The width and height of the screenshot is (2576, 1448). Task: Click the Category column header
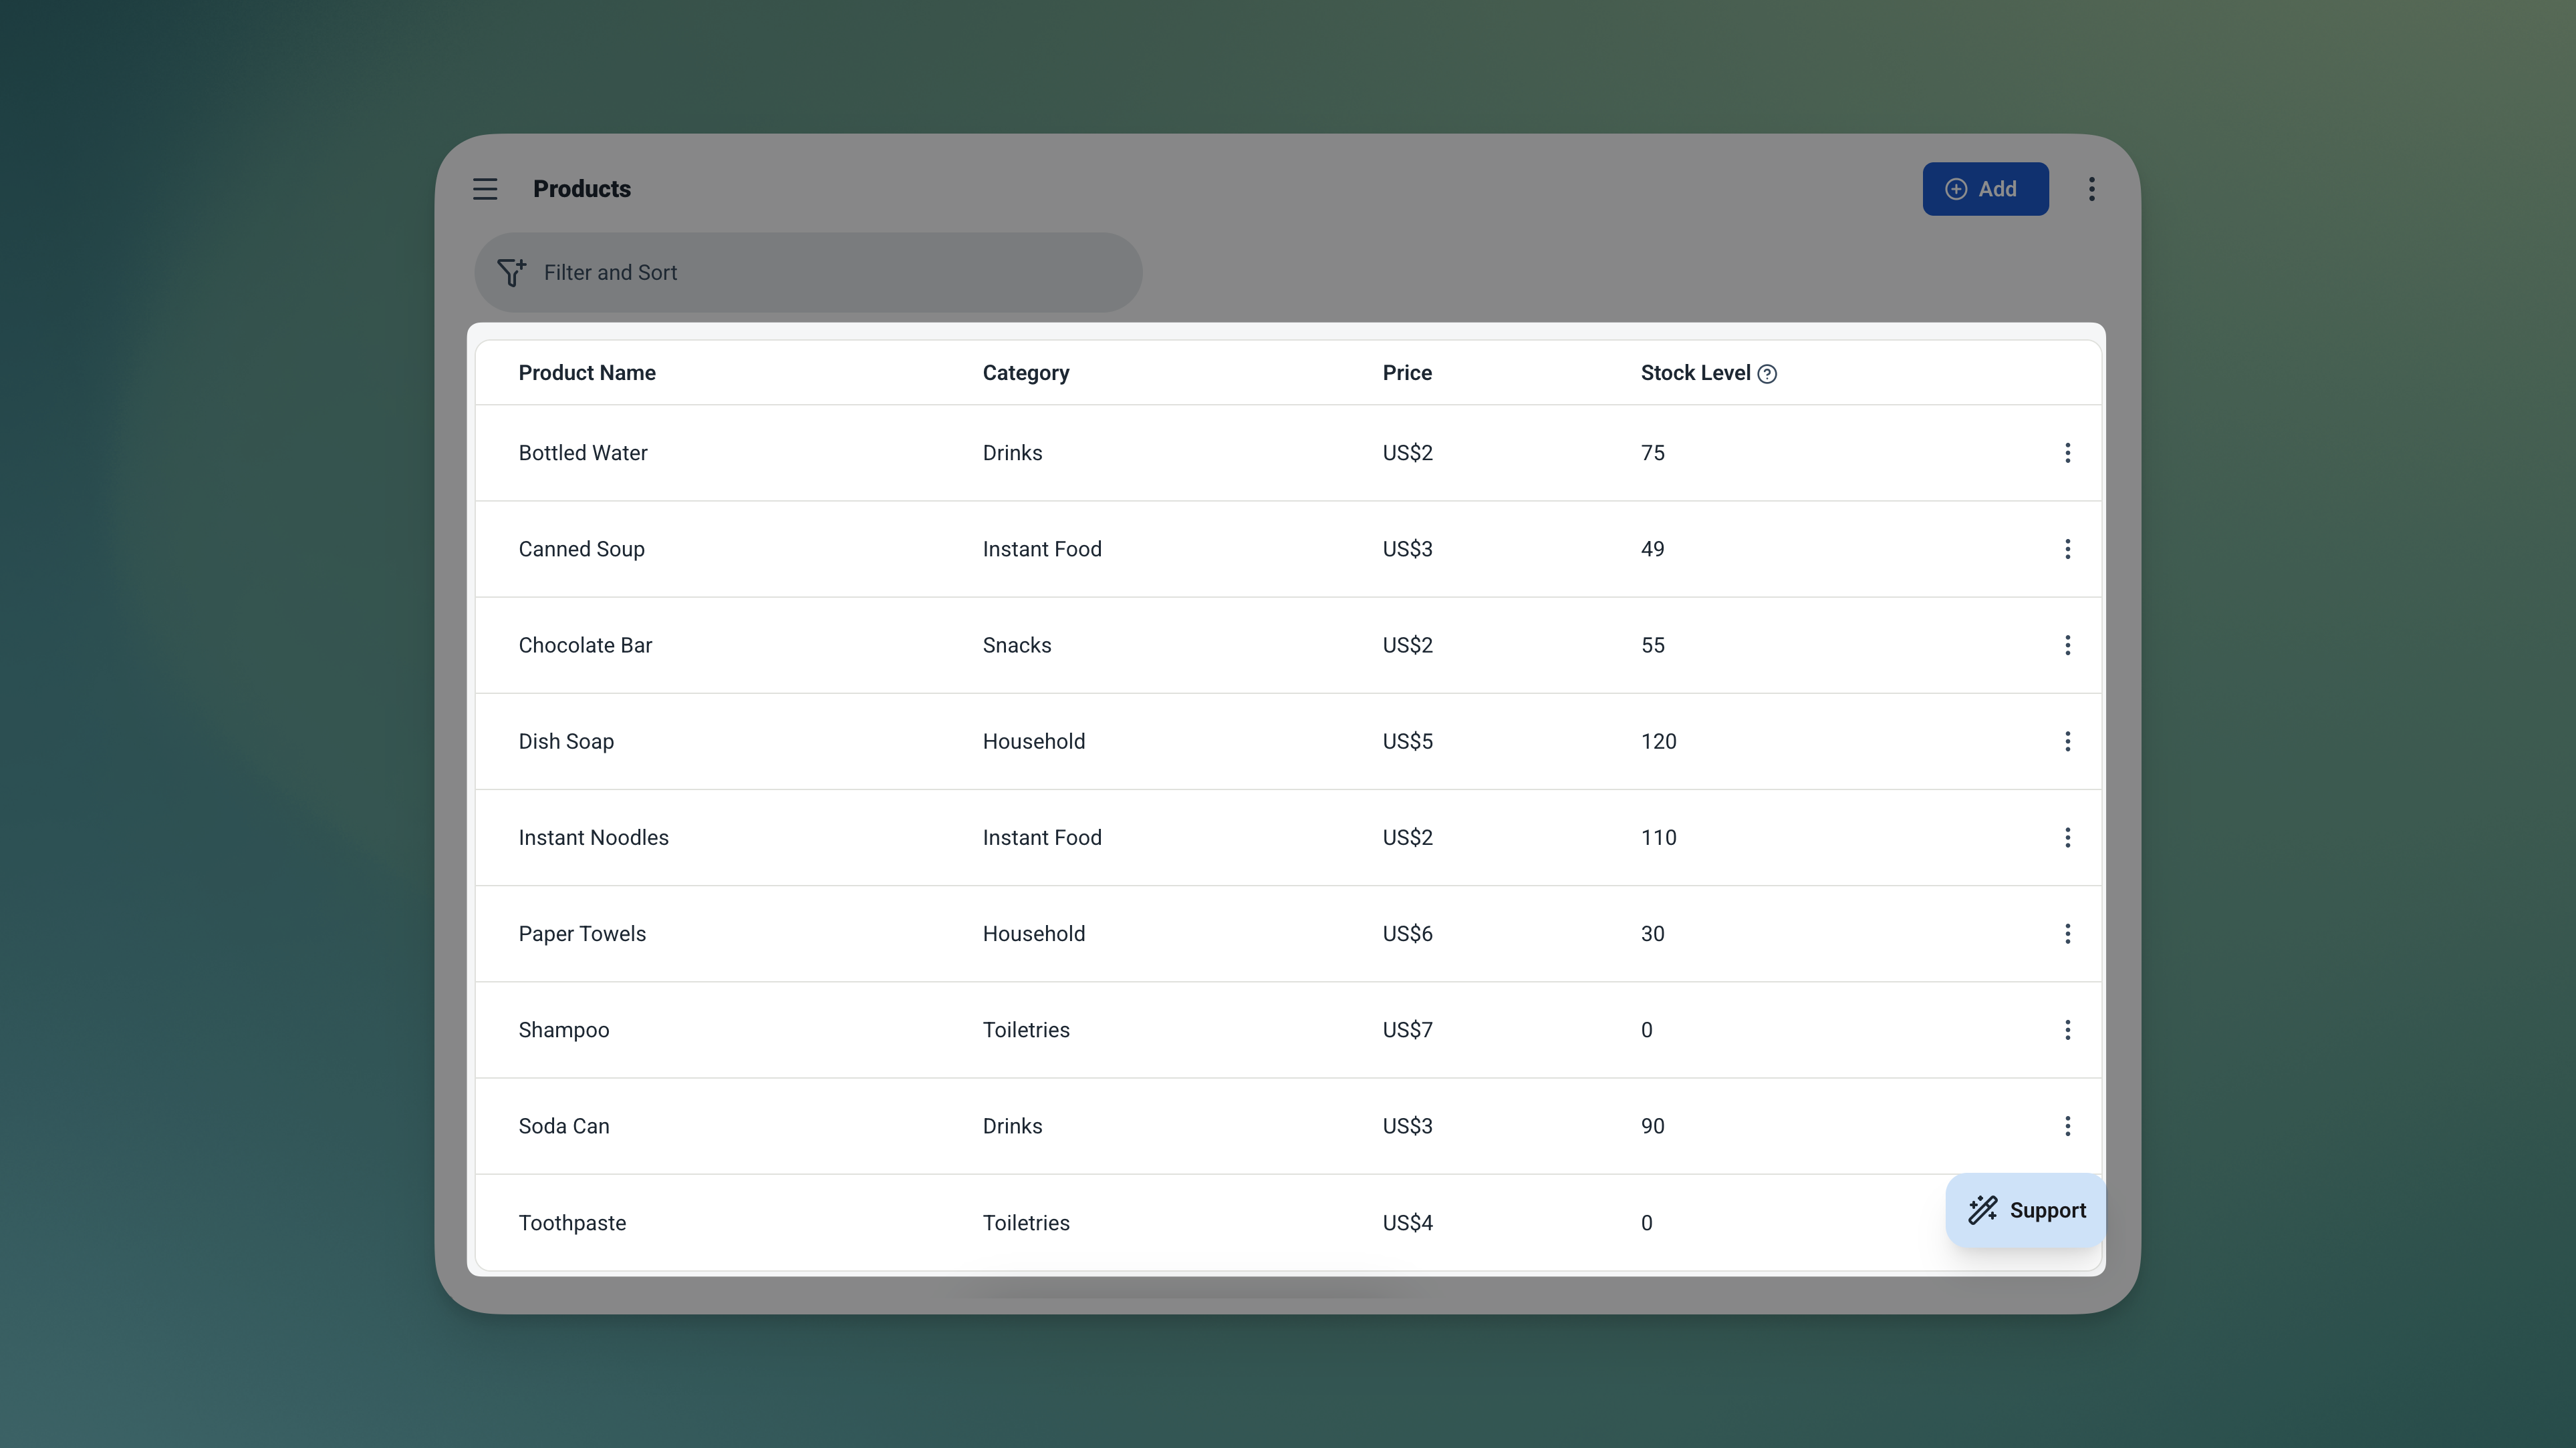(x=1025, y=373)
